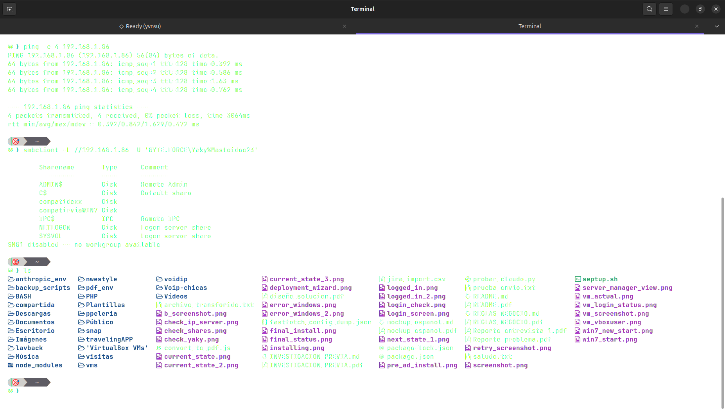Click the server_manager_view.png image icon

pyautogui.click(x=578, y=288)
